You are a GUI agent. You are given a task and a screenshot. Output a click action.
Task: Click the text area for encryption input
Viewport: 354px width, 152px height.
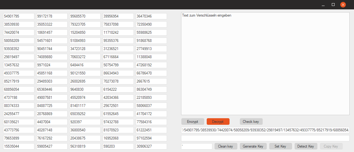click(265, 63)
